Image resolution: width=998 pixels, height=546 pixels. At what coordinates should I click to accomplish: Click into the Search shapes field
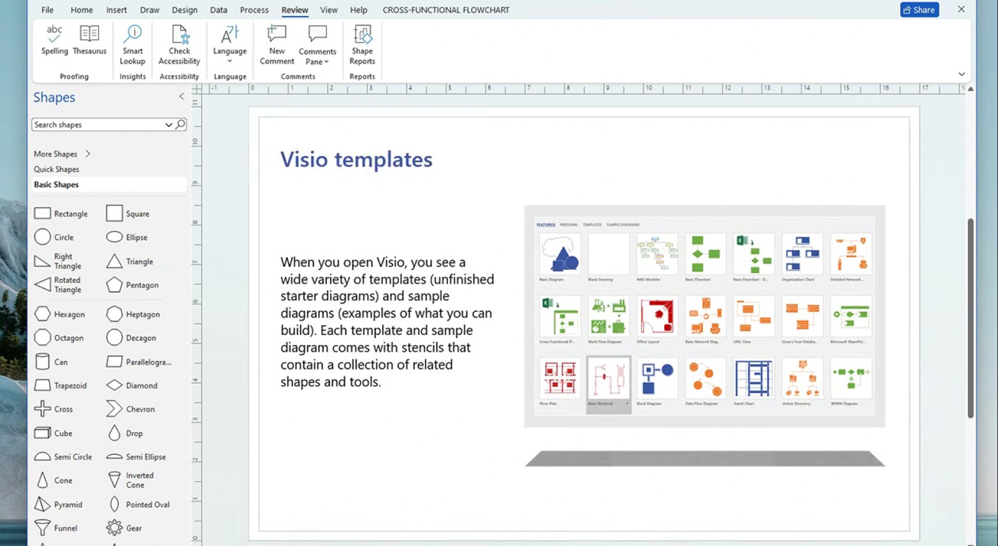[98, 125]
